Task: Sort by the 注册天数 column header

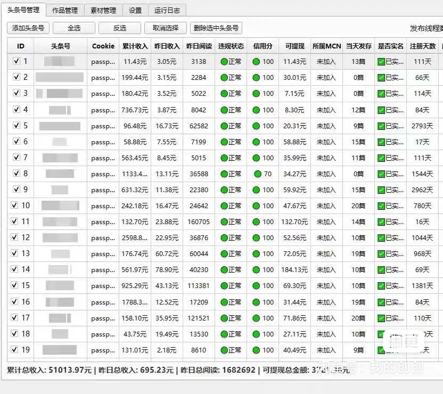Action: (x=422, y=46)
